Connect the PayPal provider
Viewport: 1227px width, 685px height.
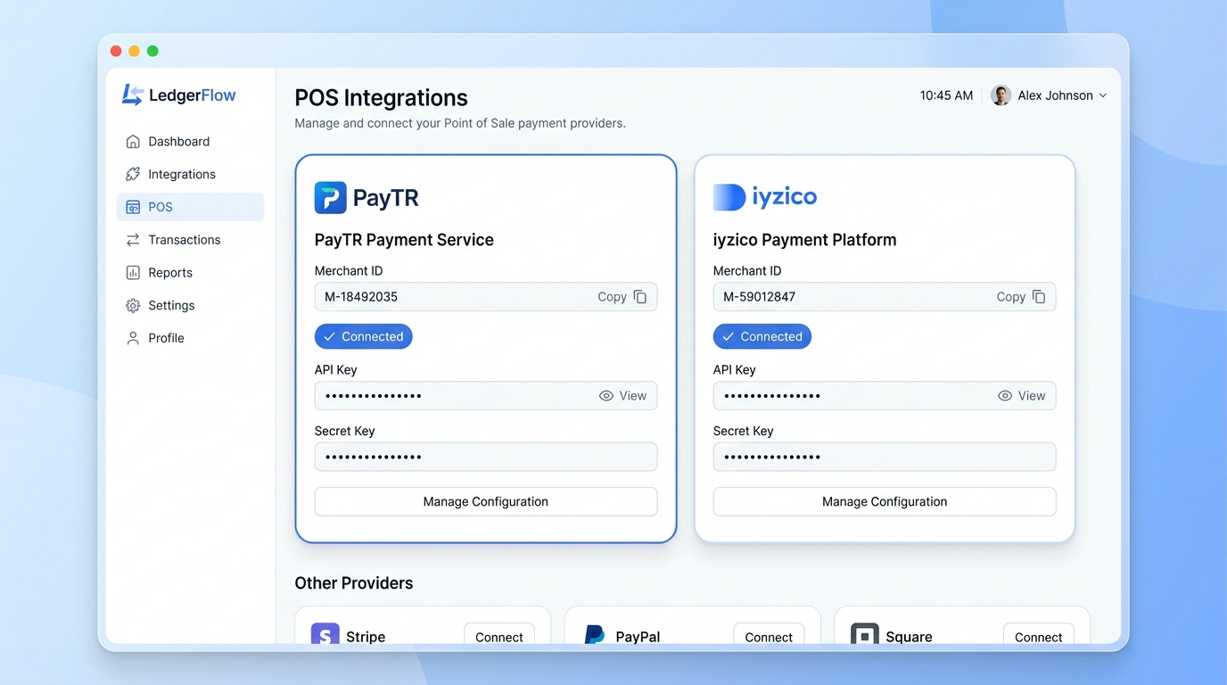769,635
